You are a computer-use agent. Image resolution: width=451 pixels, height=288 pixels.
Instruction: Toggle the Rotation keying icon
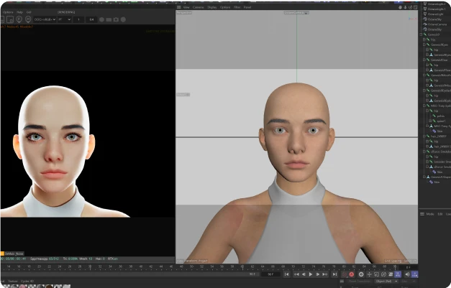tap(383, 274)
